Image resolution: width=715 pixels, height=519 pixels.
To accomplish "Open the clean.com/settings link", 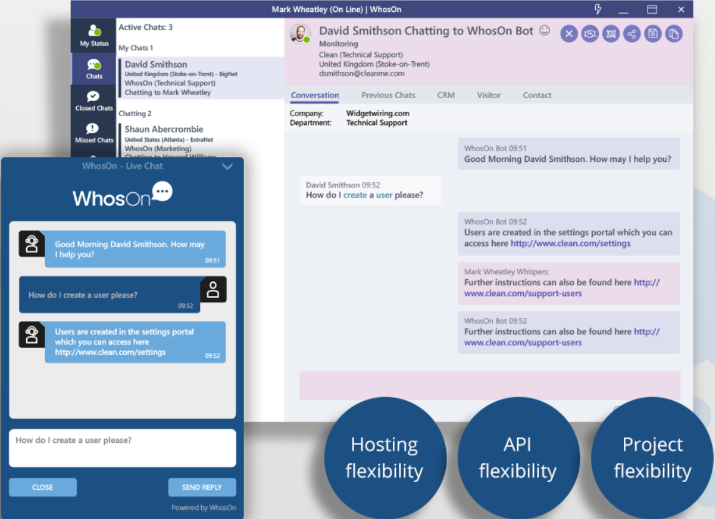I will click(570, 243).
